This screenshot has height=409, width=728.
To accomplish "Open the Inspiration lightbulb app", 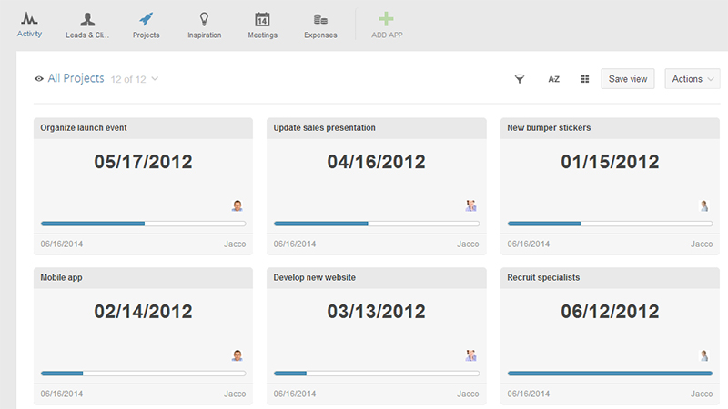I will pos(204,19).
